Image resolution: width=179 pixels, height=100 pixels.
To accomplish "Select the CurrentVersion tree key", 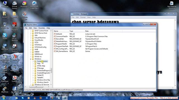I will point(42,61).
